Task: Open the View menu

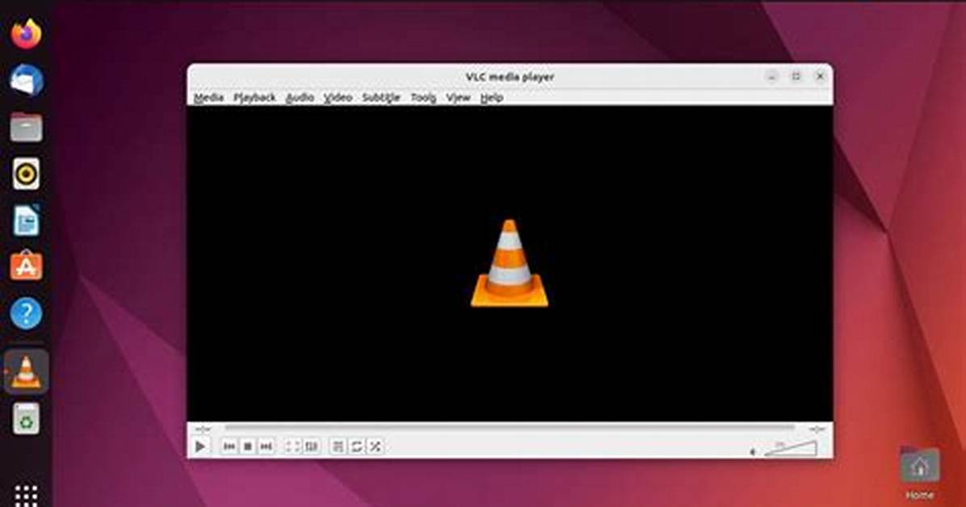Action: point(458,98)
